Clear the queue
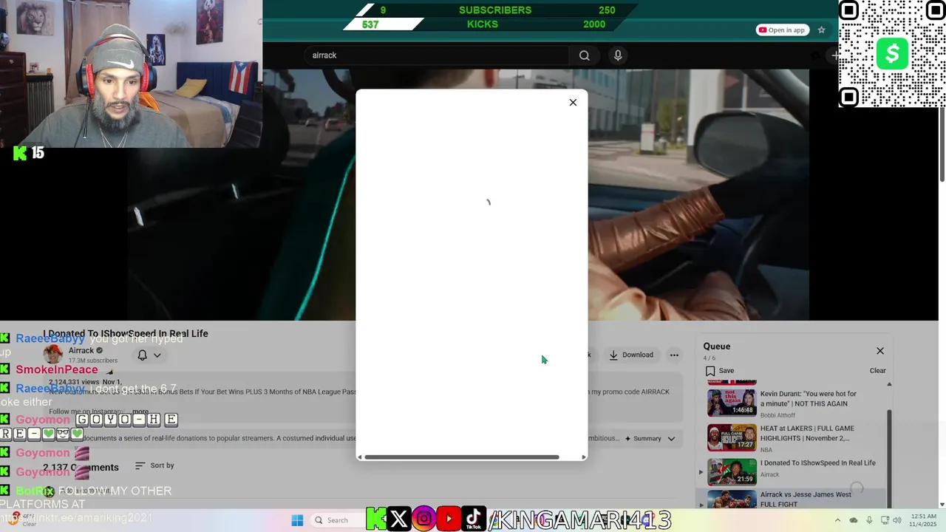Viewport: 946px width, 532px height. [x=877, y=371]
